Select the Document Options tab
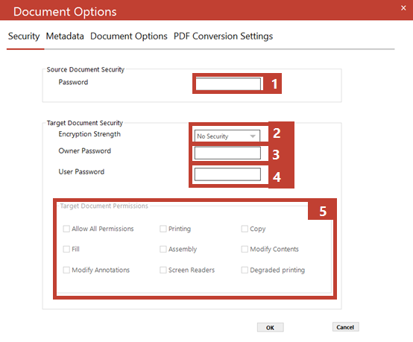 [x=129, y=36]
